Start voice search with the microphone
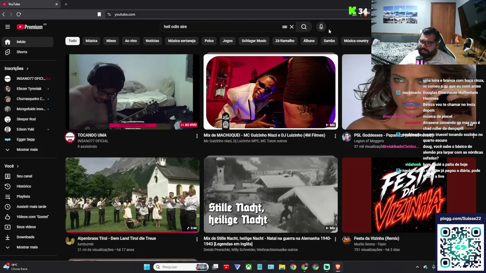The image size is (486, 273). pos(321,27)
